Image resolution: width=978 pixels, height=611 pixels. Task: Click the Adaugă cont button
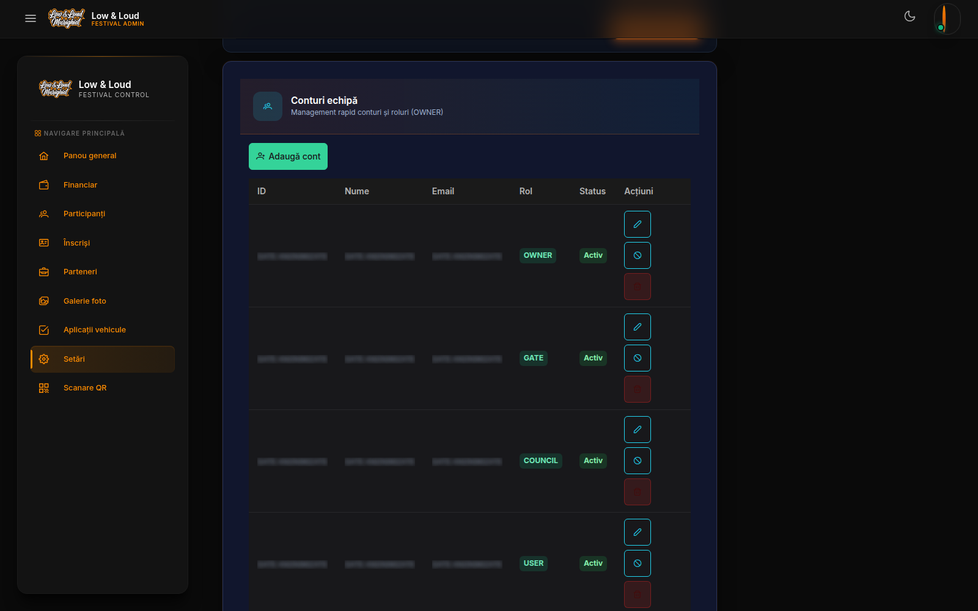coord(288,156)
